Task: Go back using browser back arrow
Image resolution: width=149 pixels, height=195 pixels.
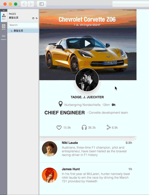Action: point(24,4)
